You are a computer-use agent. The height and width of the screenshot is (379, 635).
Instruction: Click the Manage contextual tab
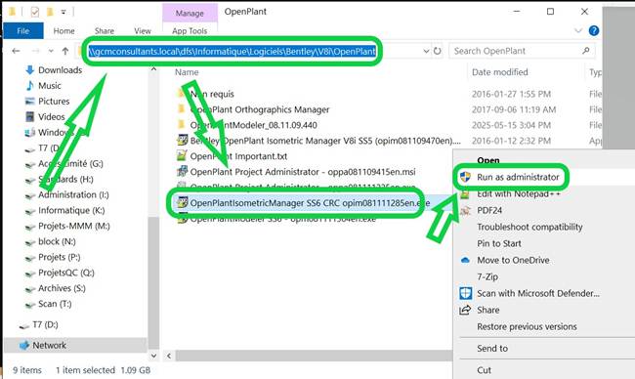point(190,13)
